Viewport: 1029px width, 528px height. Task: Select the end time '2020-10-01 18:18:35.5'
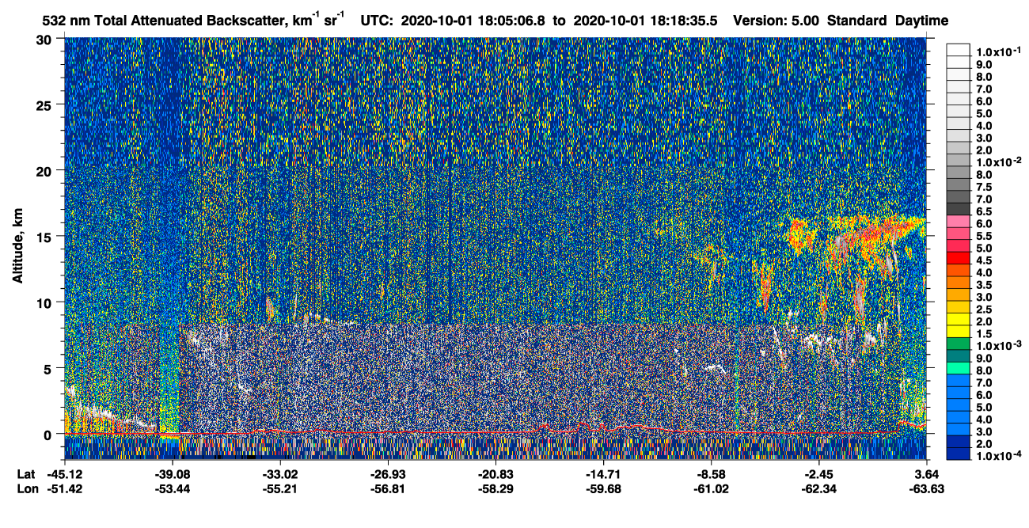(x=645, y=21)
